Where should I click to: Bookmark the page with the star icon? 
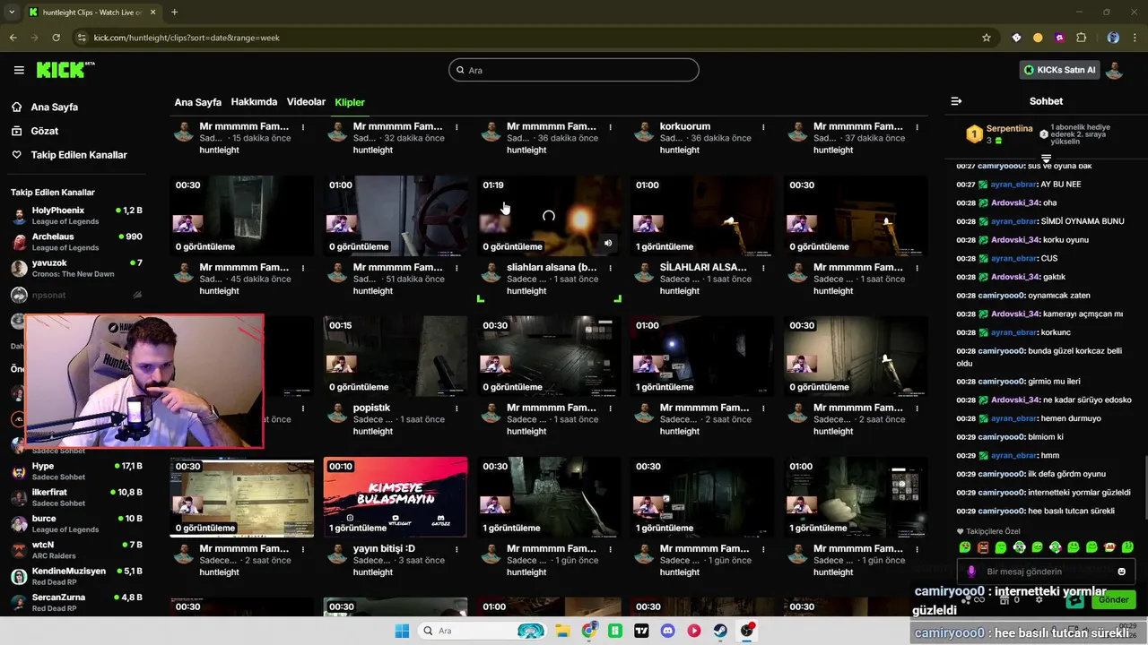point(987,38)
